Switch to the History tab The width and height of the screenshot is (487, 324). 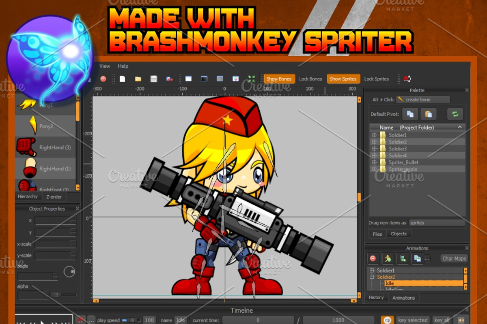pyautogui.click(x=376, y=297)
